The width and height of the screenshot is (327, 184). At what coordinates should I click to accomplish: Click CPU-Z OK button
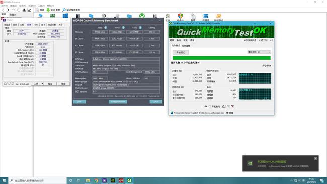(x=63, y=84)
